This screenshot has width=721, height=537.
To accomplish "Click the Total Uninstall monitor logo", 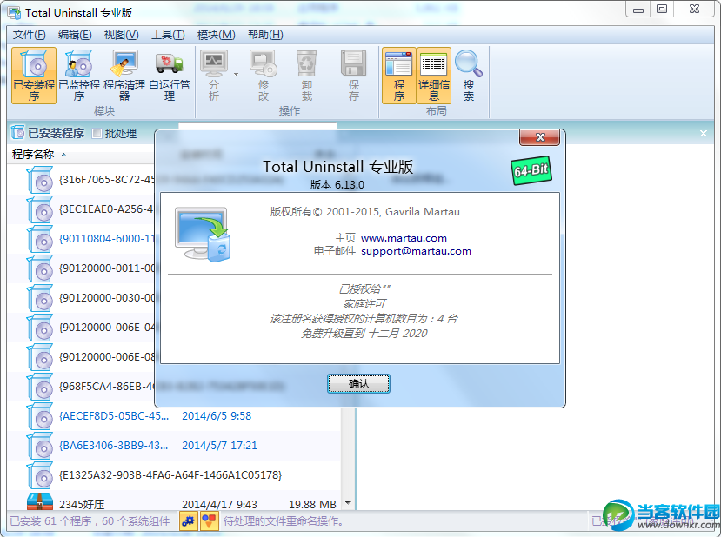I will [x=203, y=235].
